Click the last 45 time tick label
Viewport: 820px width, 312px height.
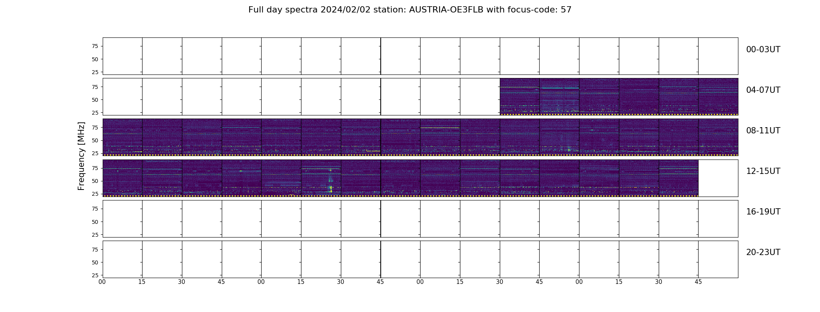tap(698, 282)
